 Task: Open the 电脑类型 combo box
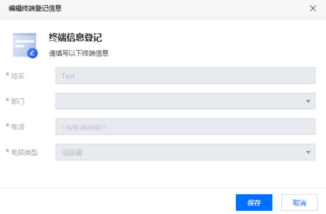(185, 152)
